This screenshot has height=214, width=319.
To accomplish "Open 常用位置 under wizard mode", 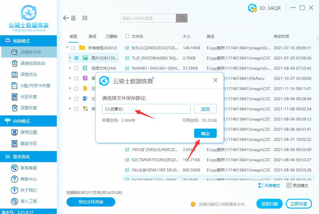I will coord(29,132).
